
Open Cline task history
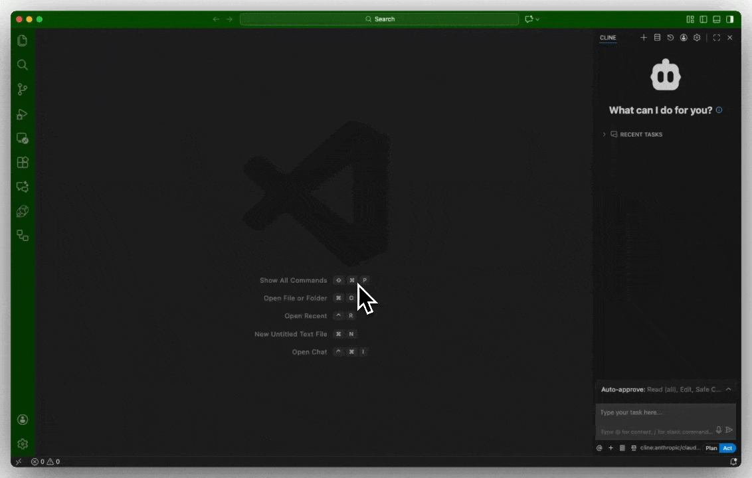coord(670,37)
